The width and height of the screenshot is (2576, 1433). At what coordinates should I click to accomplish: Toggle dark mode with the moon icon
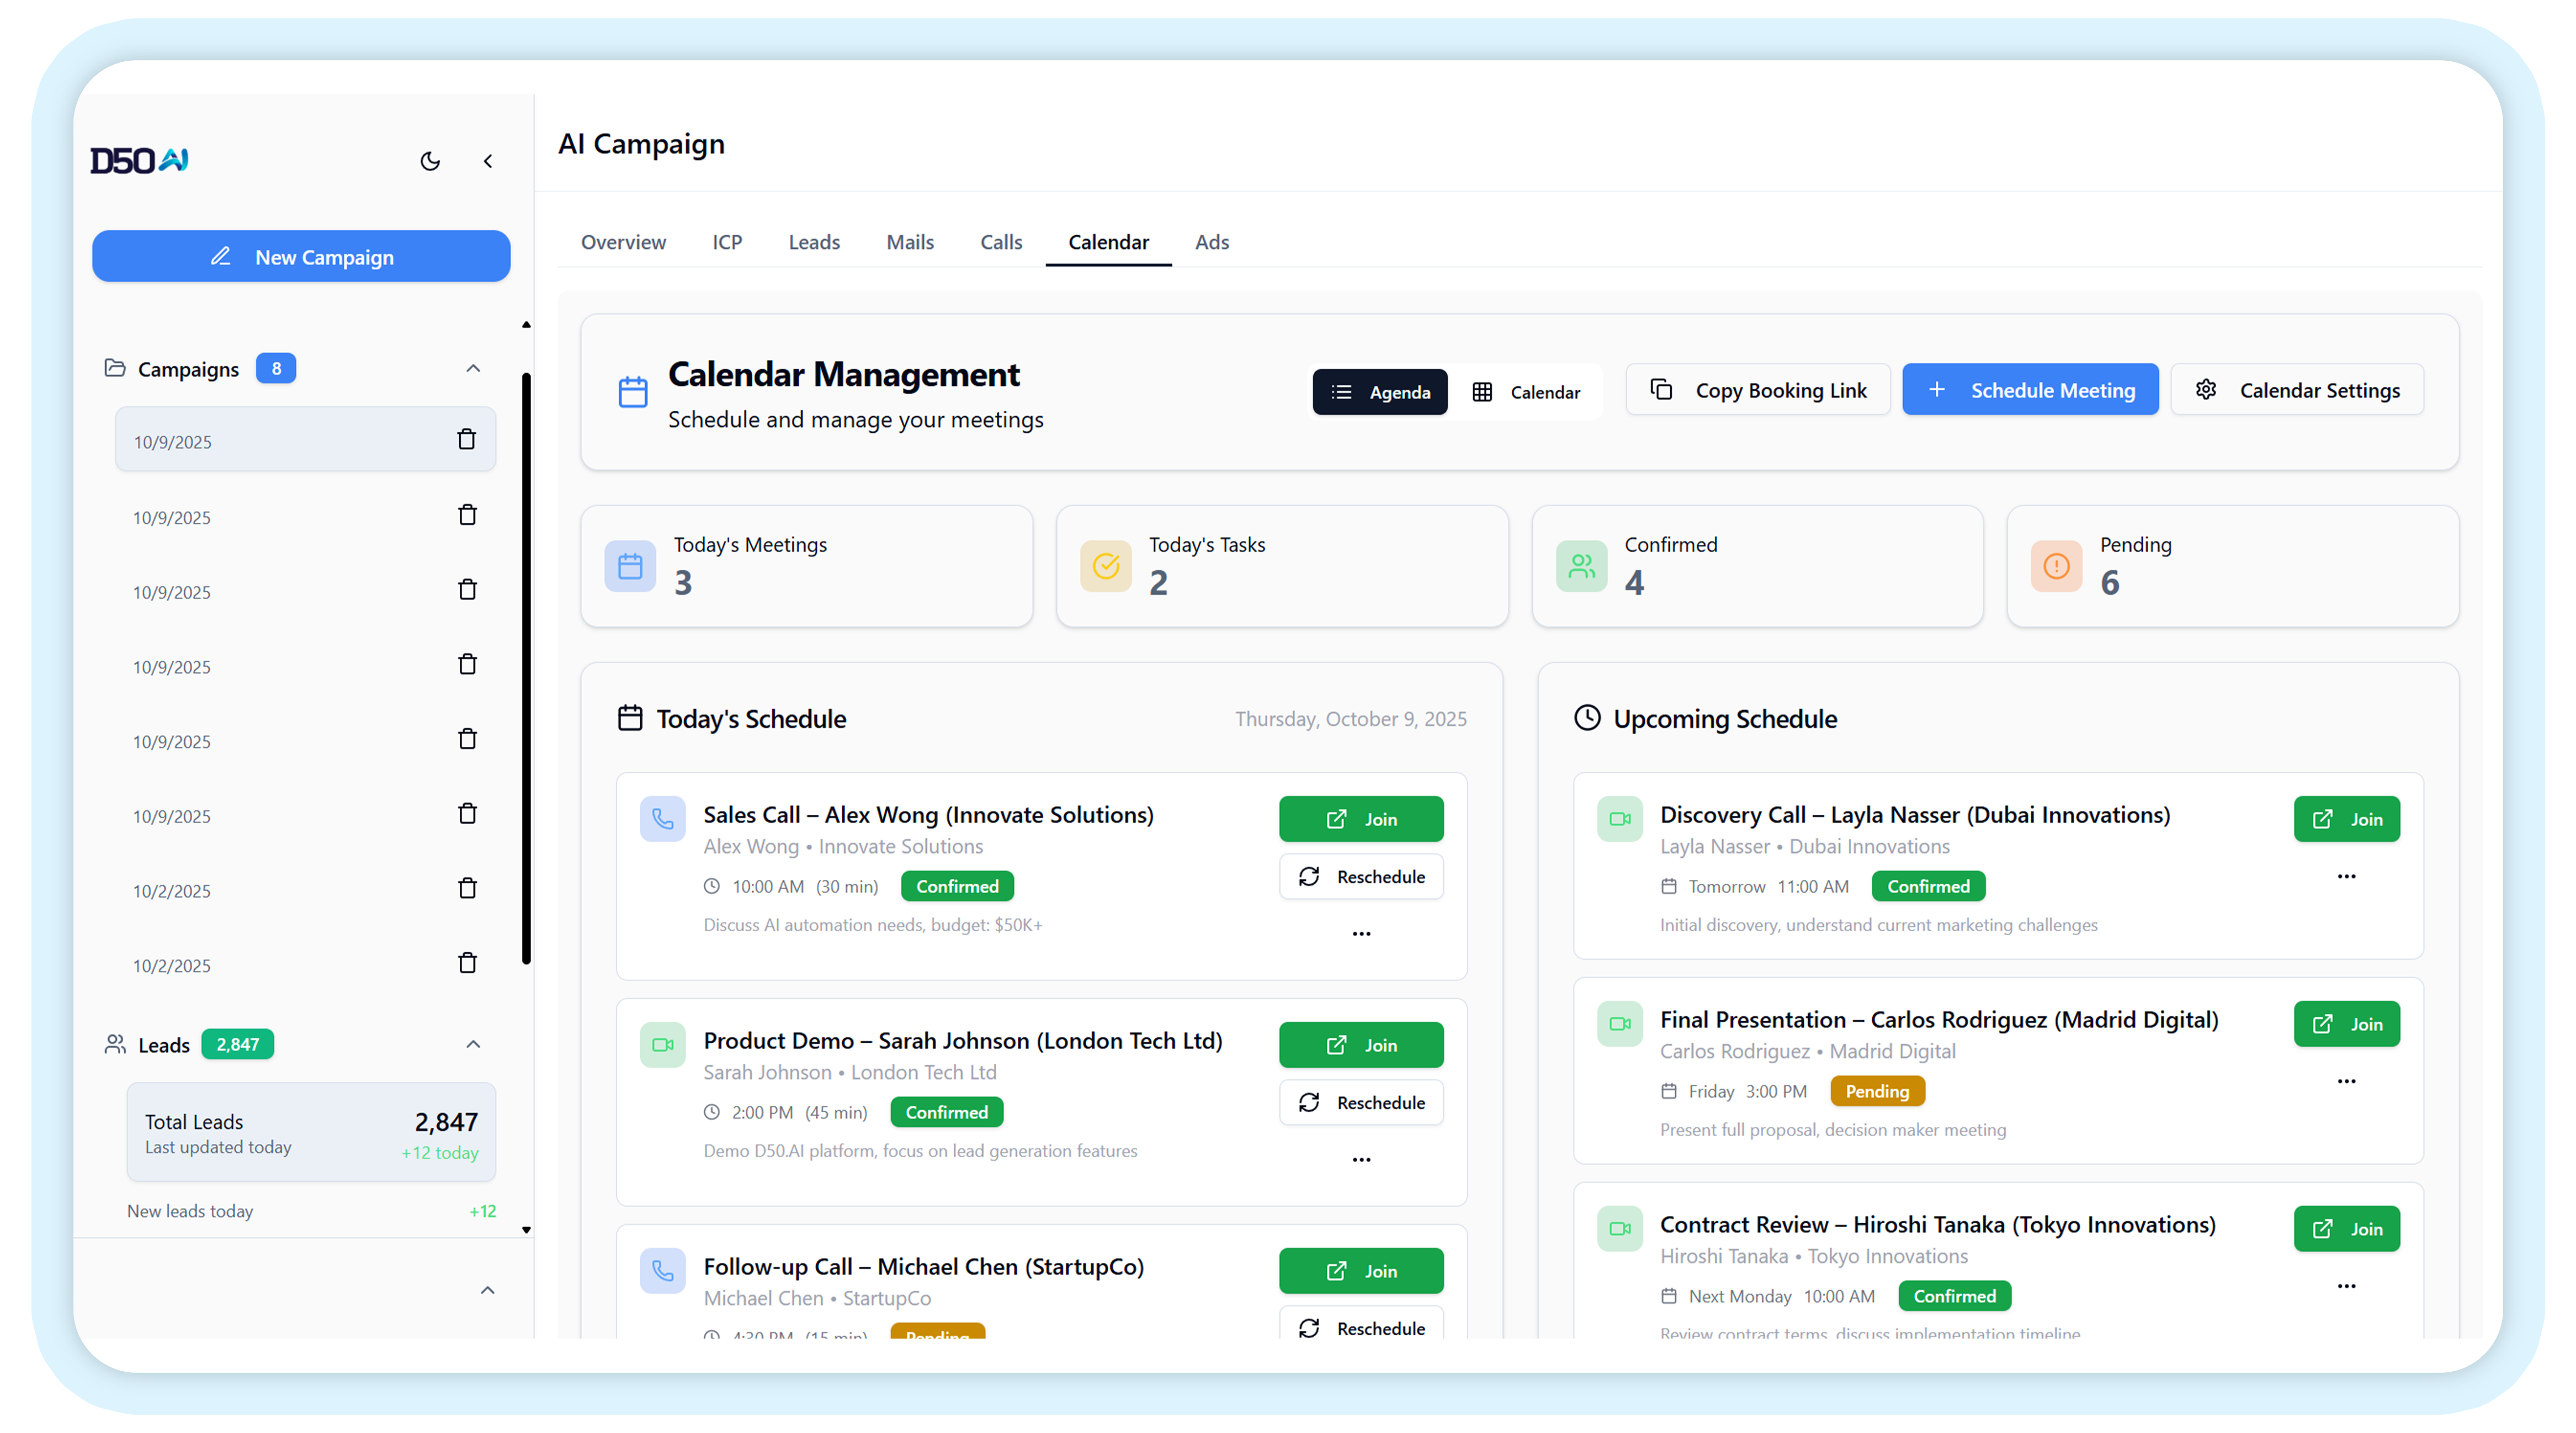coord(430,161)
